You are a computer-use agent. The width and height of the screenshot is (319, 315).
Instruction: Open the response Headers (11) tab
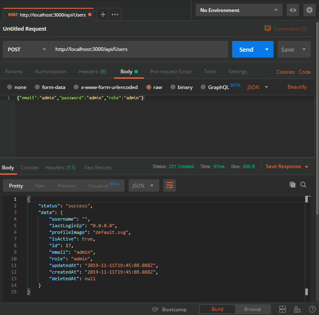60,168
